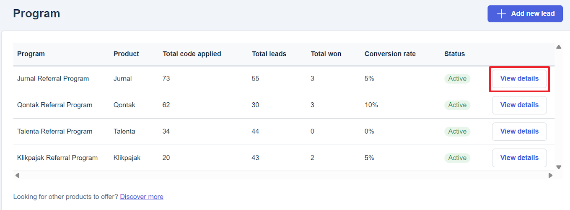Click the Add new lead button
Viewport: 570px width, 210px height.
525,14
